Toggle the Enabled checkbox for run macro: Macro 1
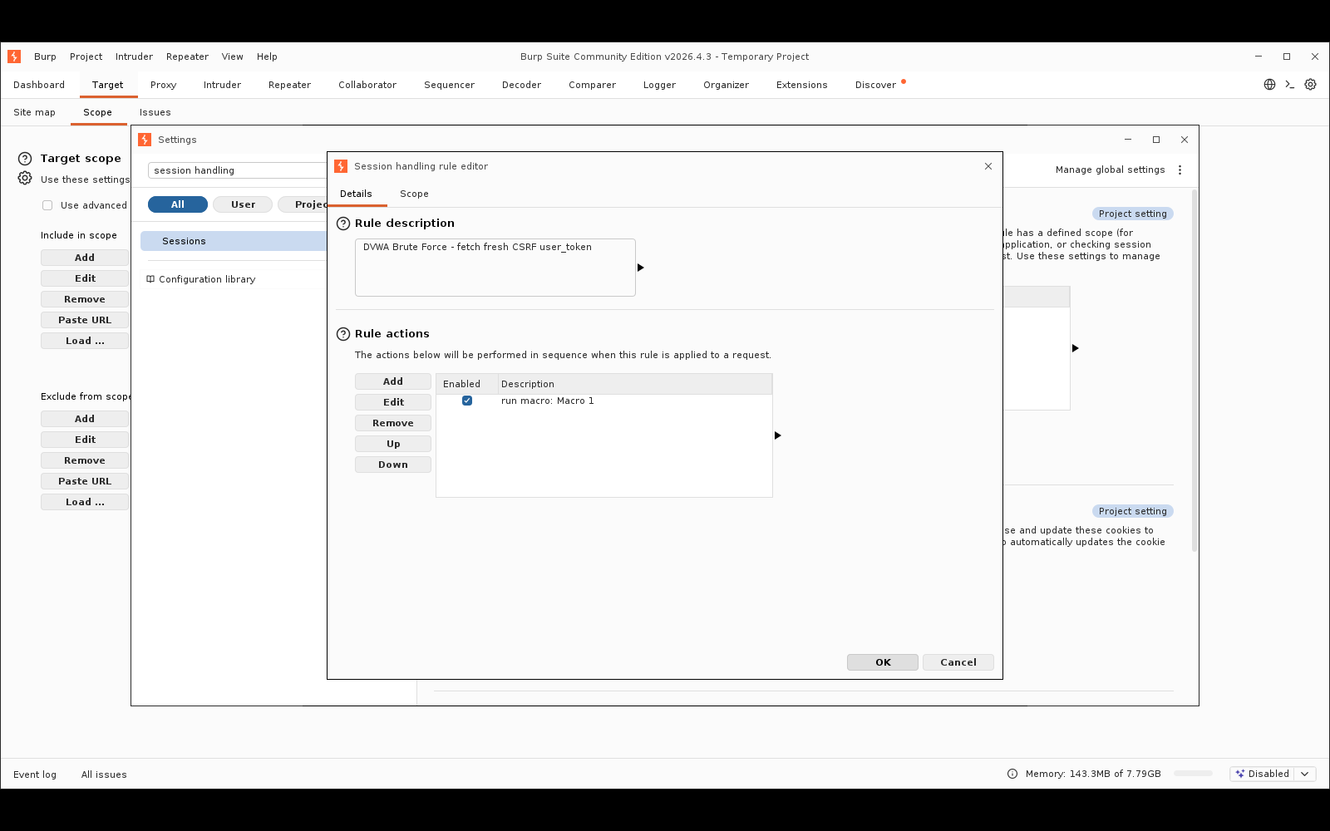The width and height of the screenshot is (1330, 831). coord(467,401)
